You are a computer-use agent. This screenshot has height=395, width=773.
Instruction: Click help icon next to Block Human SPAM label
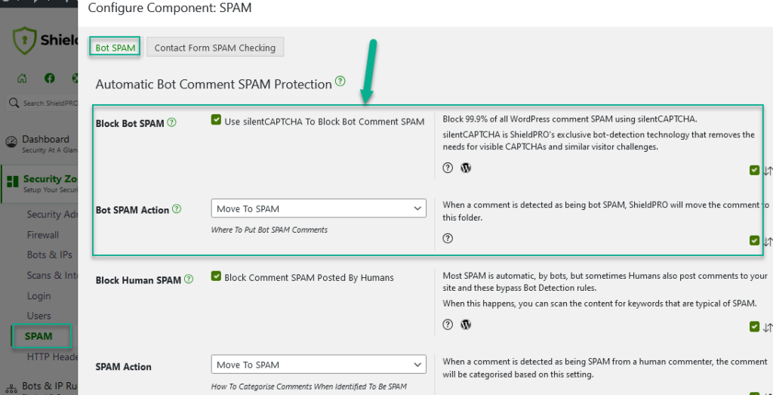189,279
